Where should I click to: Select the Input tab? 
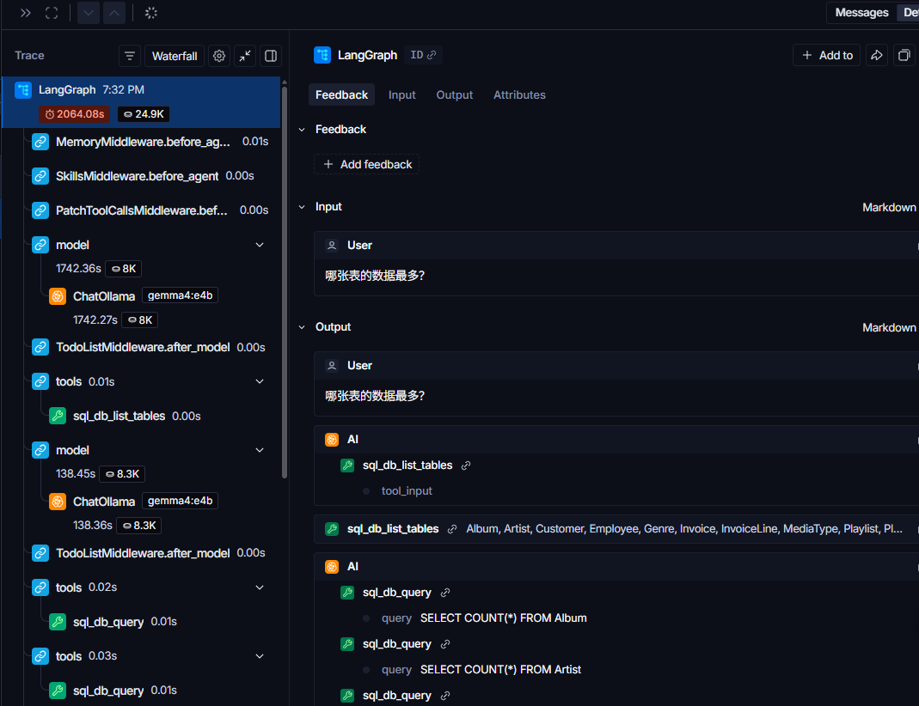pos(402,94)
